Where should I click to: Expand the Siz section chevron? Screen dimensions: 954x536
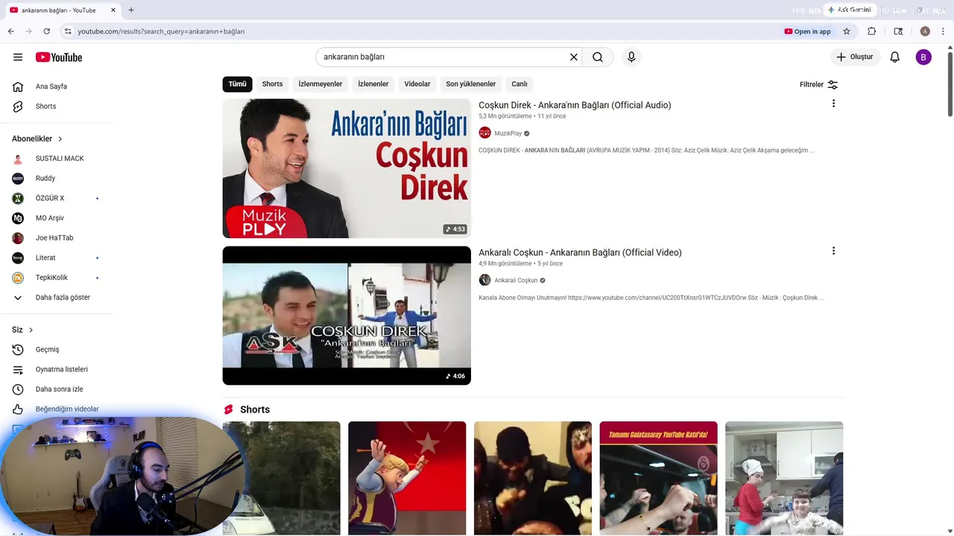[31, 330]
